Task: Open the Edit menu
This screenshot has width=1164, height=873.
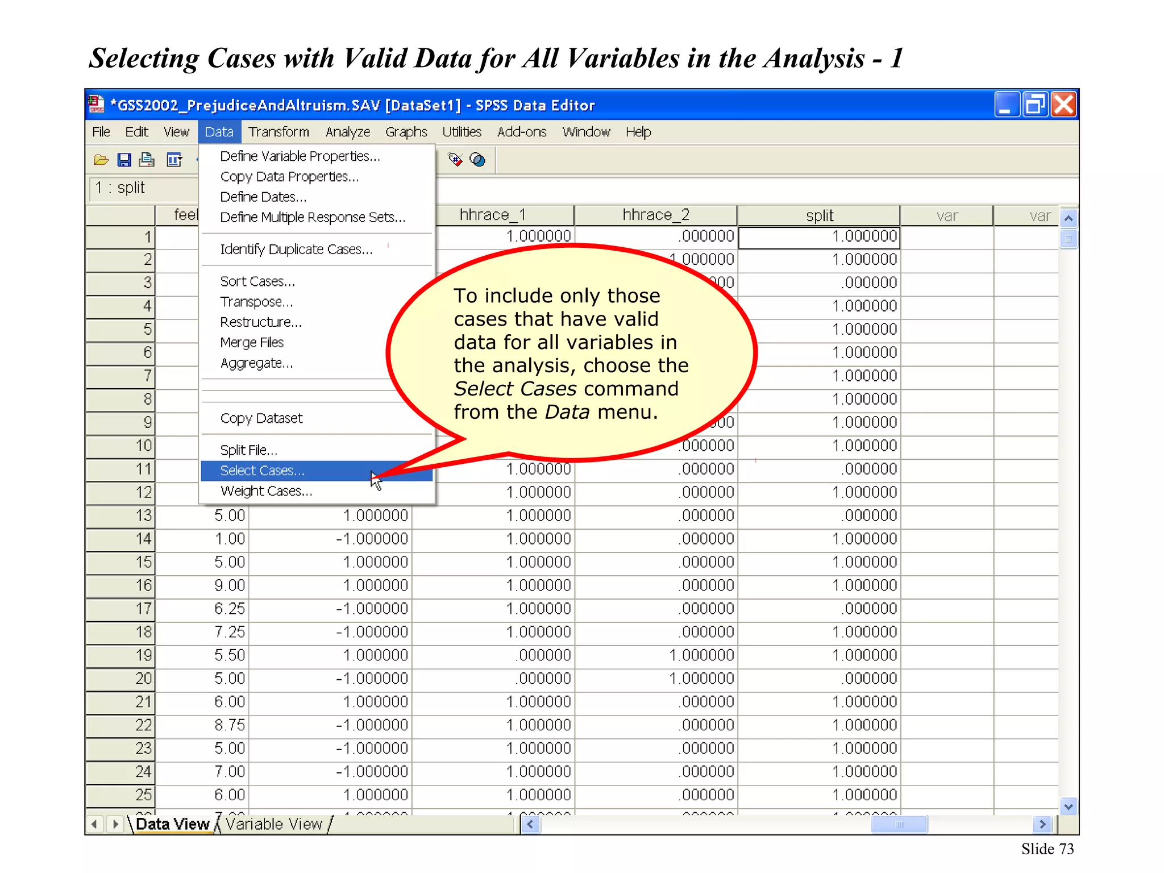Action: [x=136, y=132]
